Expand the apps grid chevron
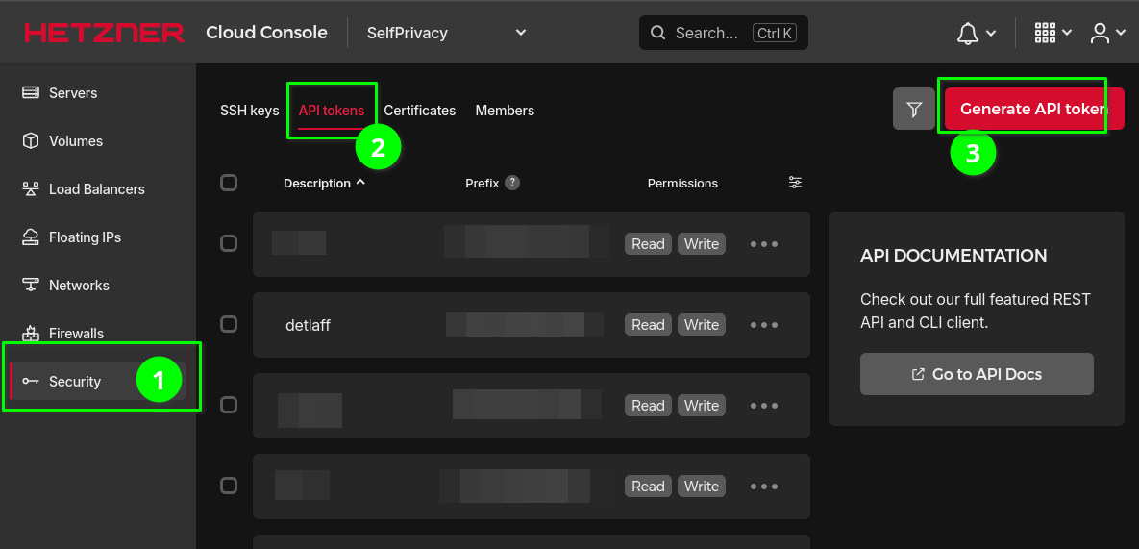1139x549 pixels. pyautogui.click(x=1066, y=33)
